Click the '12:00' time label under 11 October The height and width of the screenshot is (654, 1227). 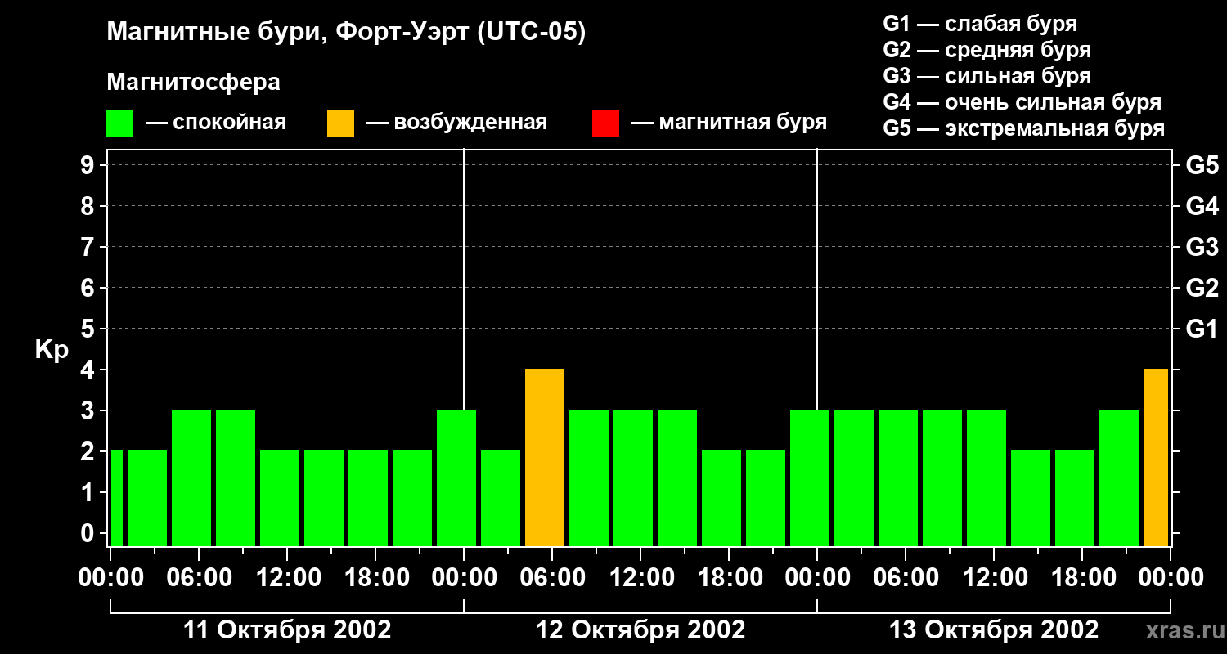click(287, 578)
